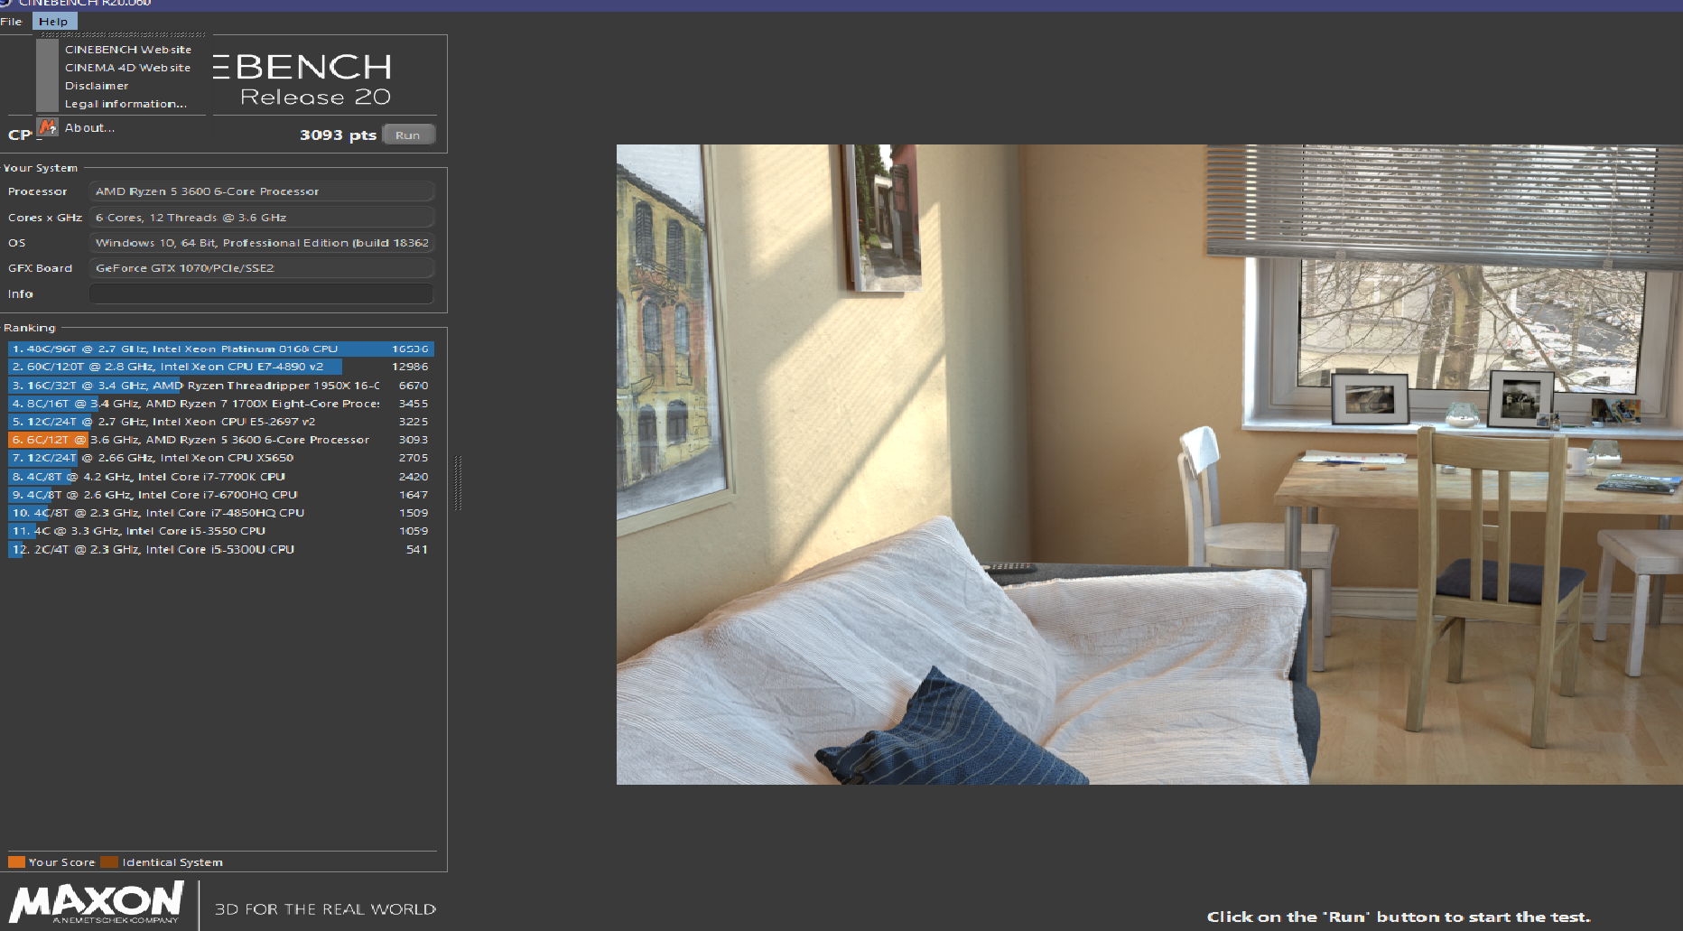This screenshot has width=1683, height=931.
Task: Select ranking row 11 Core i5-3550
Action: 221,531
